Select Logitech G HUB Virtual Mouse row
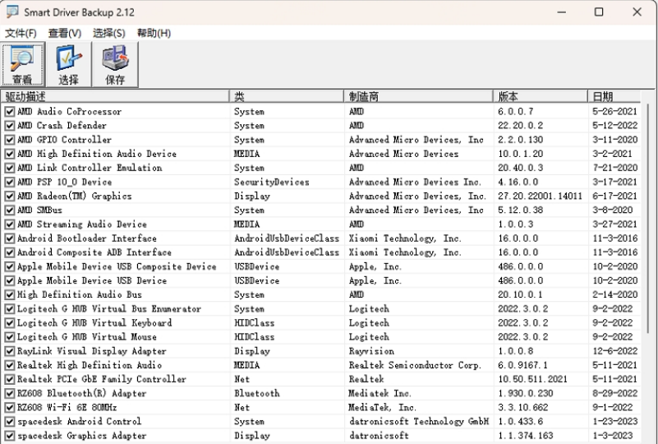The width and height of the screenshot is (658, 444). coord(321,337)
